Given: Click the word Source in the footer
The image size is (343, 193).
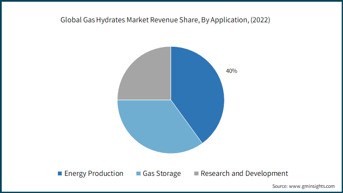Looking at the screenshot, I should tap(280, 186).
